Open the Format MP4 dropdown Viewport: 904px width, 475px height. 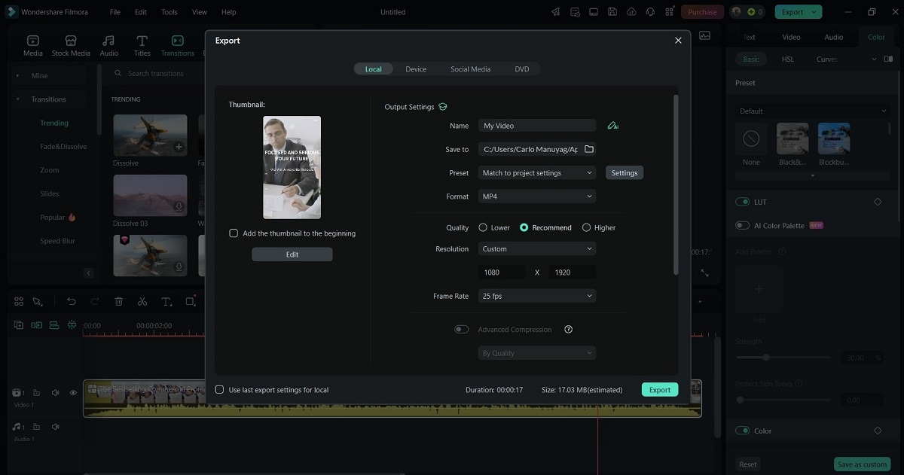click(537, 196)
